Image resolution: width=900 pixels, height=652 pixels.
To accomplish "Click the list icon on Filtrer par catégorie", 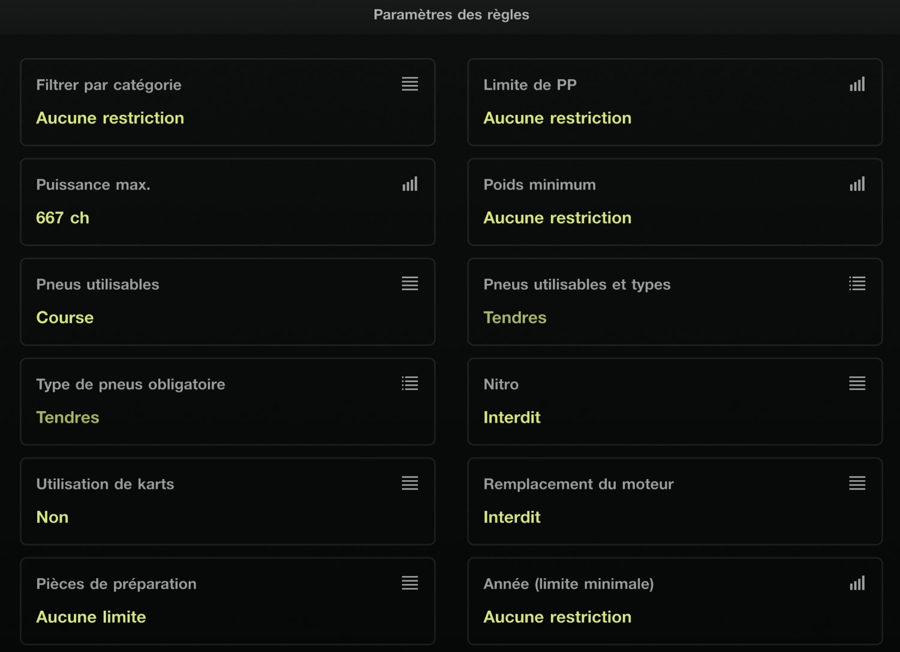I will (x=410, y=84).
